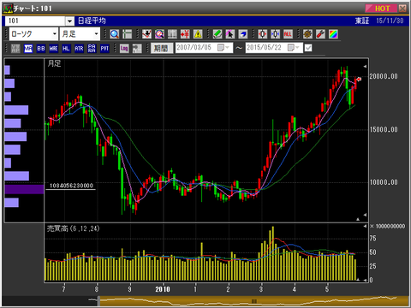The image size is (411, 308).
Task: Click the 期間 period button
Action: (162, 48)
